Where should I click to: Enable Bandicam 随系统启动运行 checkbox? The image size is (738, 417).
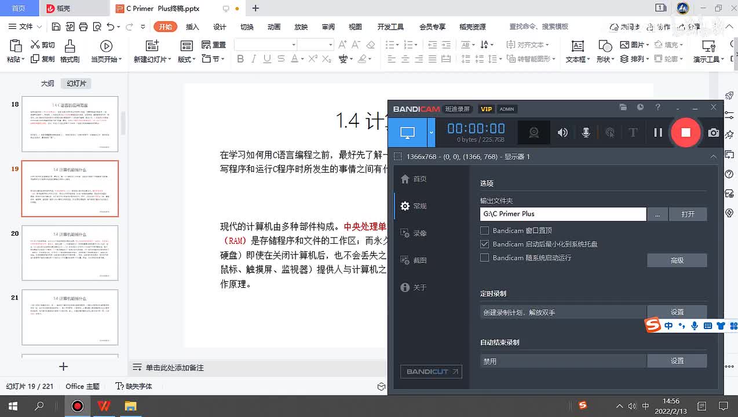click(484, 258)
